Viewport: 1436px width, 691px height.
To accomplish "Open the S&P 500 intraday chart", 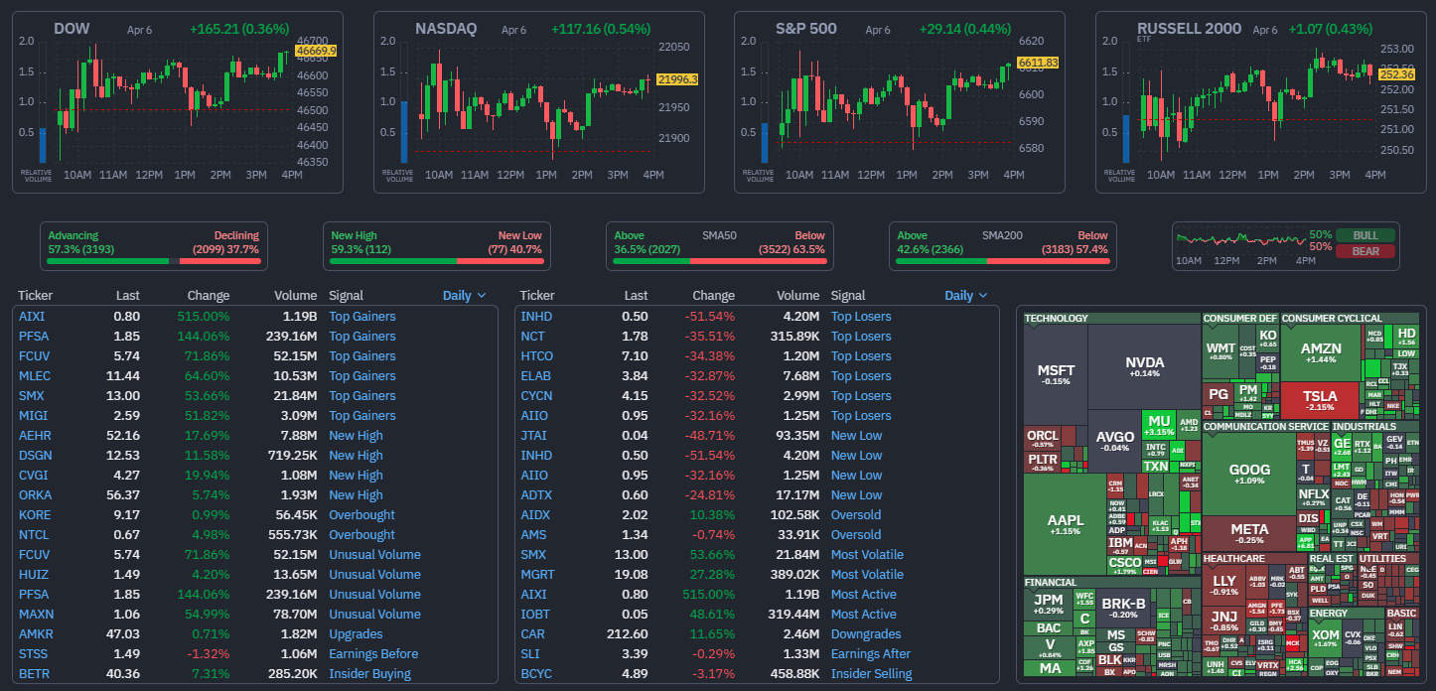I will 899,102.
